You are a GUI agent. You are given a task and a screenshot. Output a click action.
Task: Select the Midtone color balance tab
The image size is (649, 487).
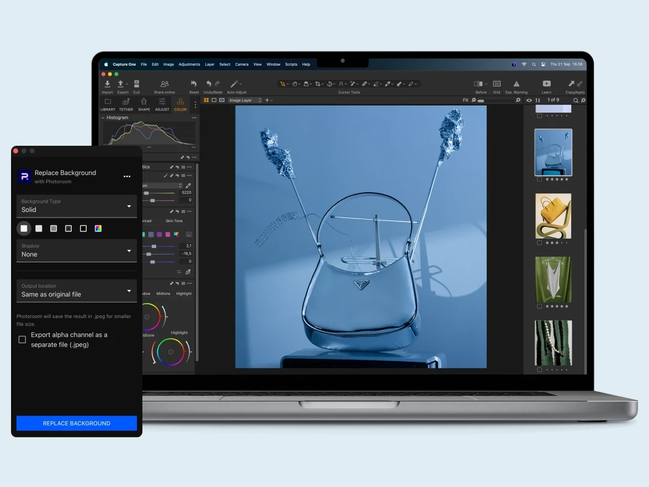tap(163, 294)
